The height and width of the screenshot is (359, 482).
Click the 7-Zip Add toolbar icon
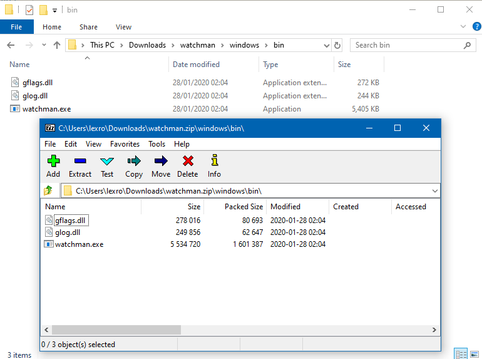[53, 160]
